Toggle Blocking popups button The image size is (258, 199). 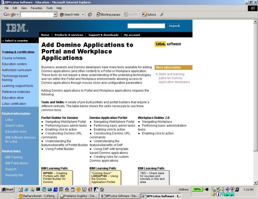tap(109, 15)
